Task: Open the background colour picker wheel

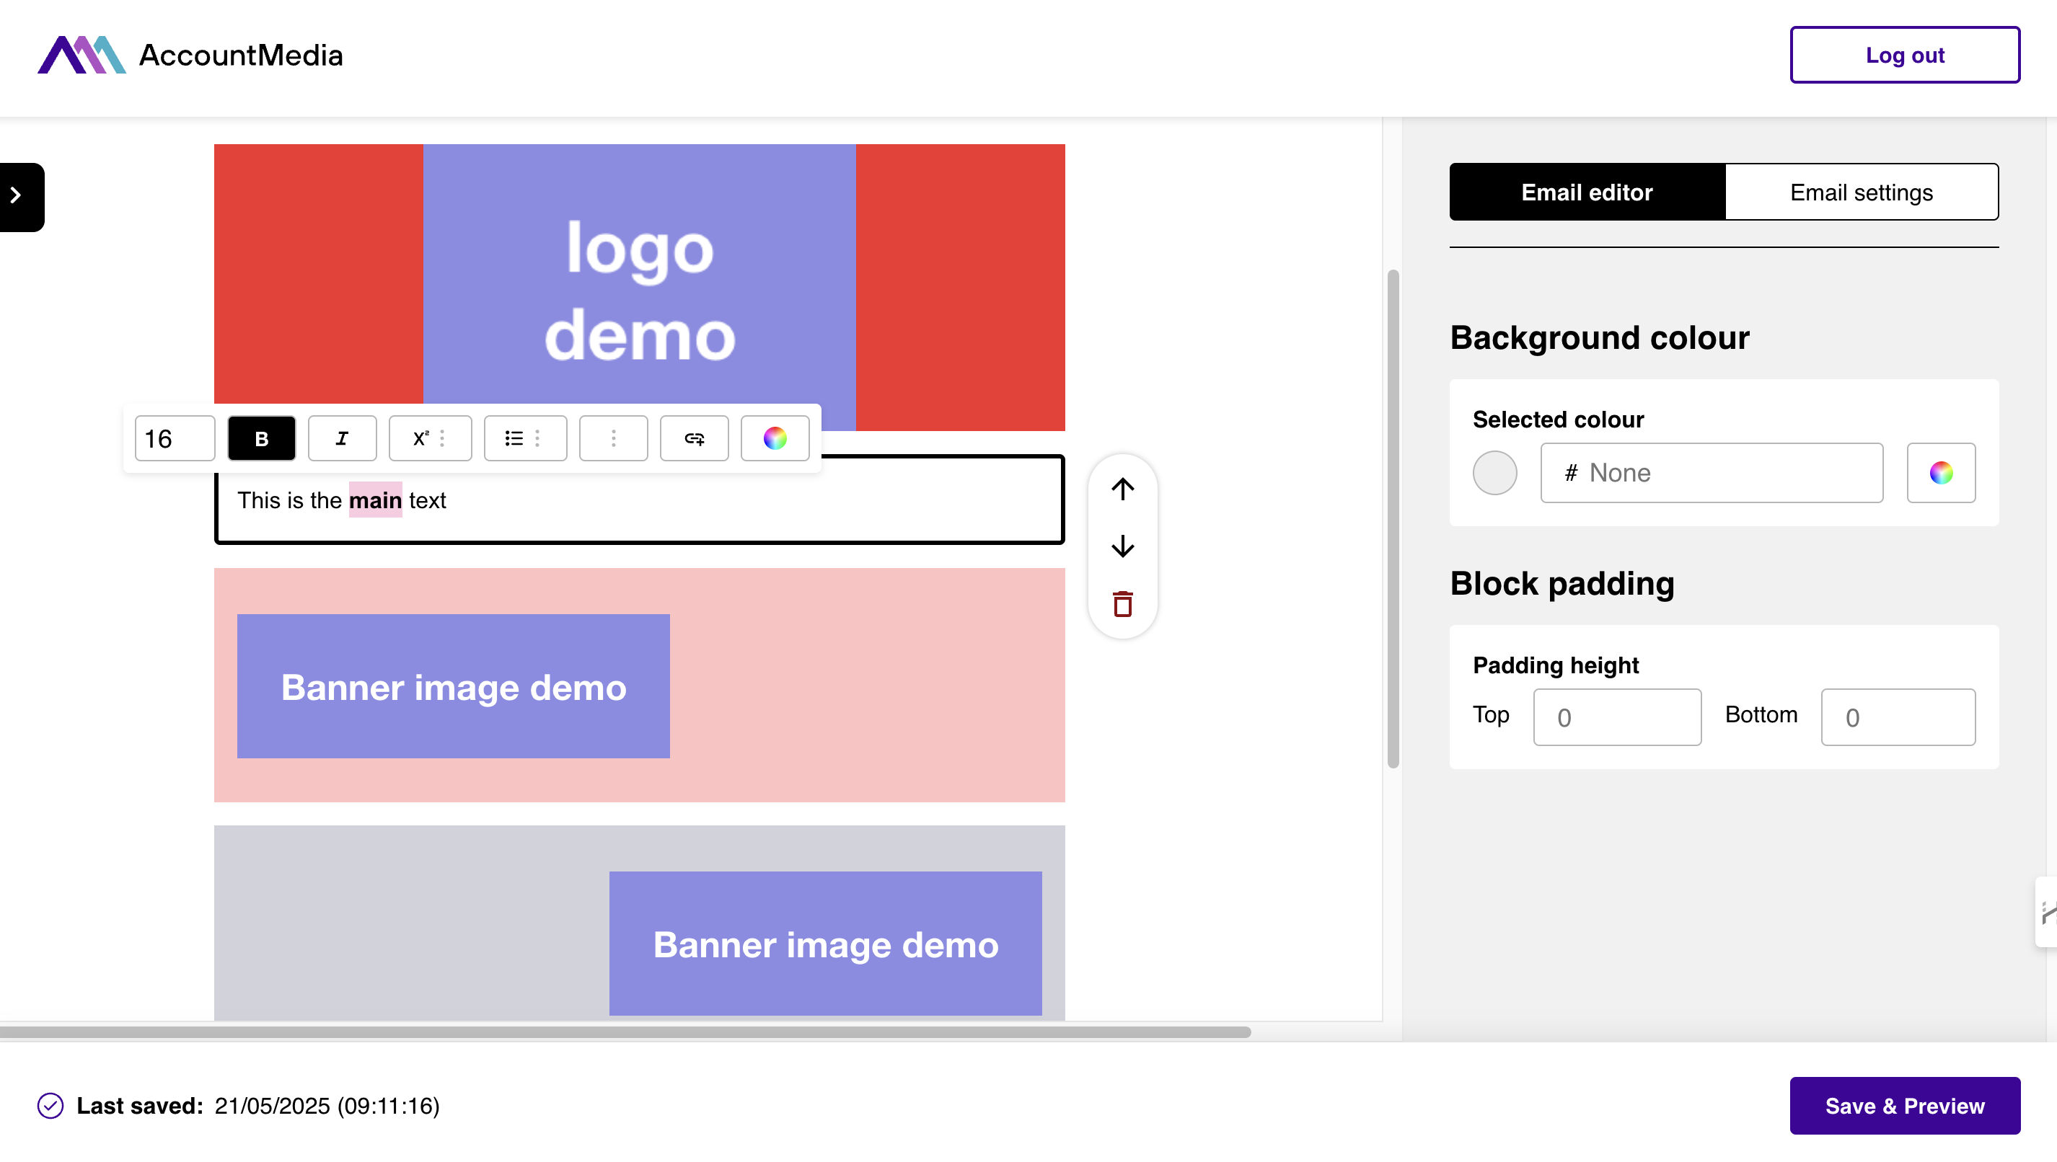Action: coord(1940,472)
